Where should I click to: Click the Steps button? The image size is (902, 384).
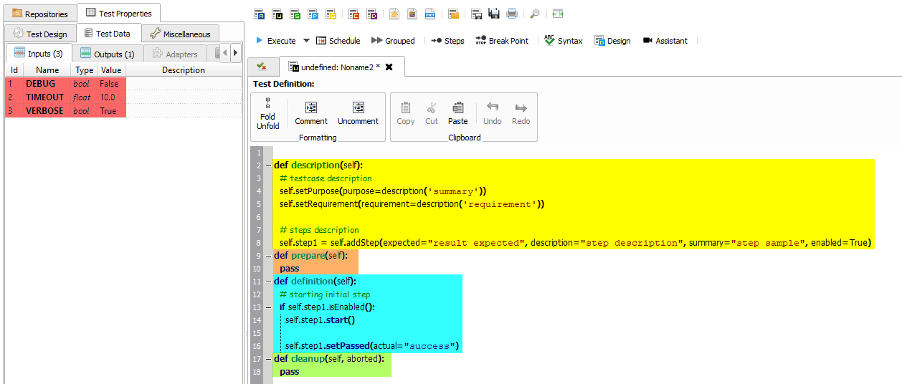click(447, 41)
